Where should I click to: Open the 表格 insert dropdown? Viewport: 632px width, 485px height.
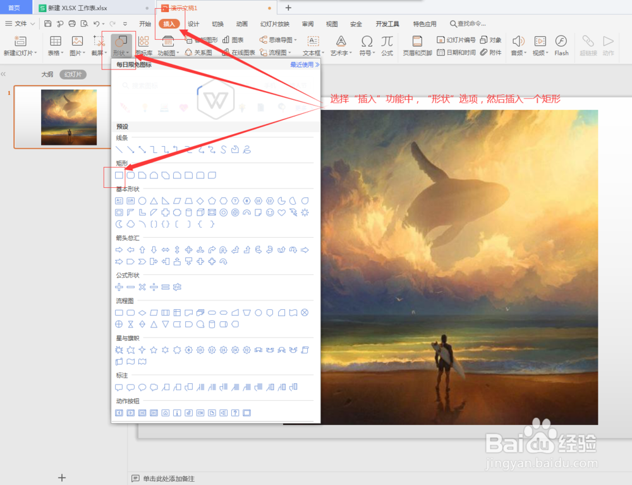(56, 46)
